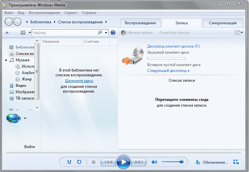Expand arrow between Библиотека and Списки breadcrumb
This screenshot has width=249, height=172.
[55, 22]
